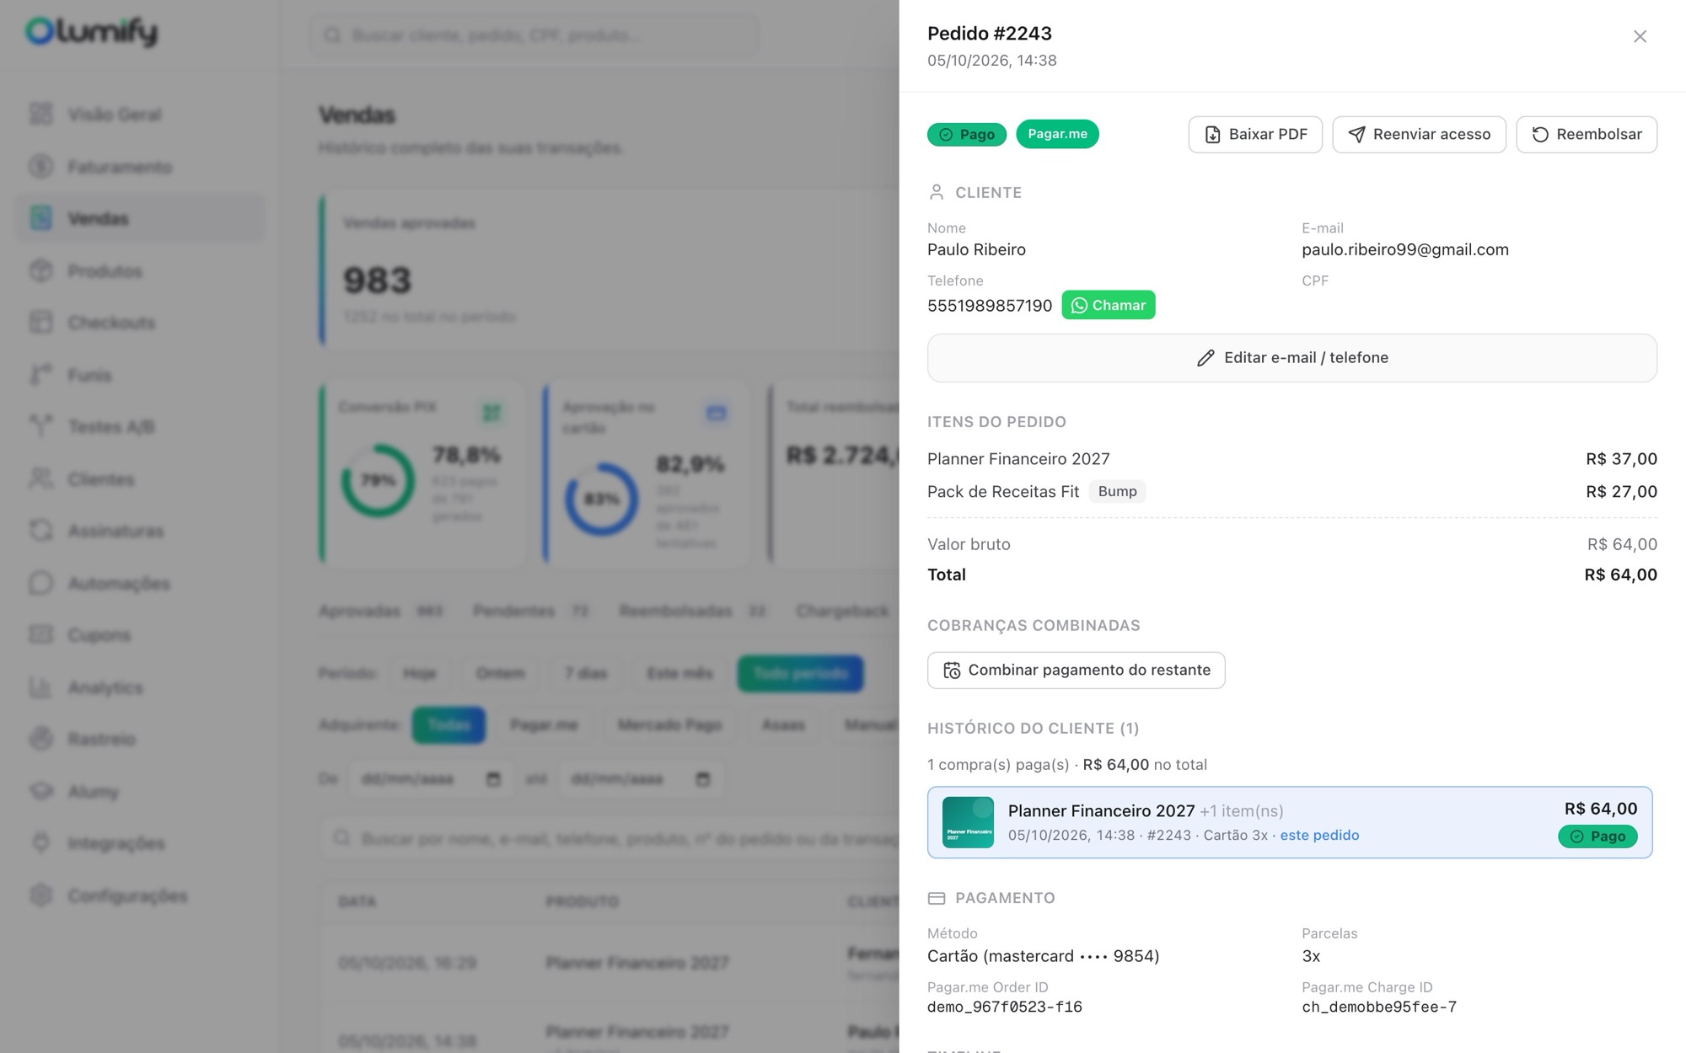Viewport: 1686px width, 1053px height.
Task: Click the Funis sidebar icon
Action: pos(40,374)
